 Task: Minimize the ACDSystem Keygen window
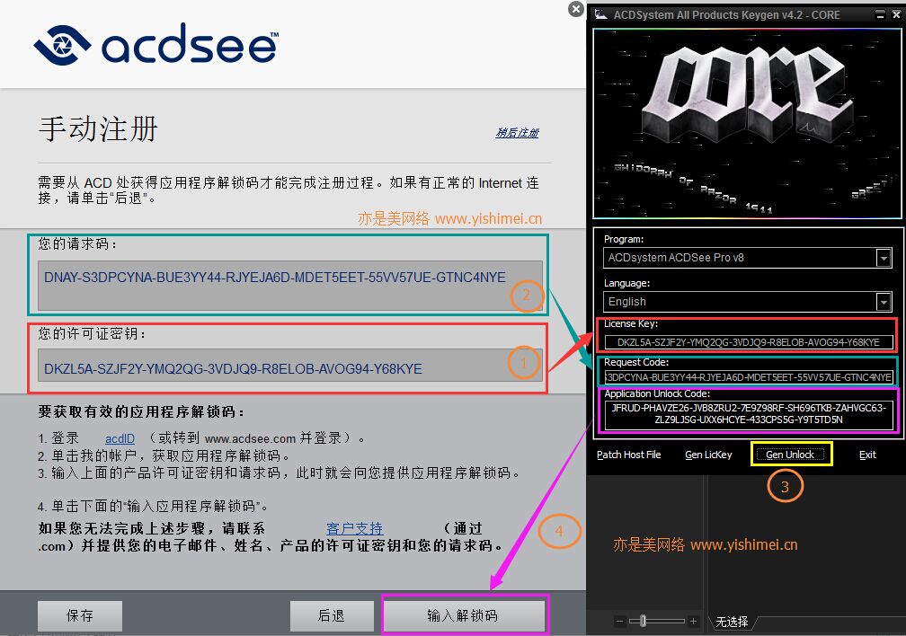(880, 15)
